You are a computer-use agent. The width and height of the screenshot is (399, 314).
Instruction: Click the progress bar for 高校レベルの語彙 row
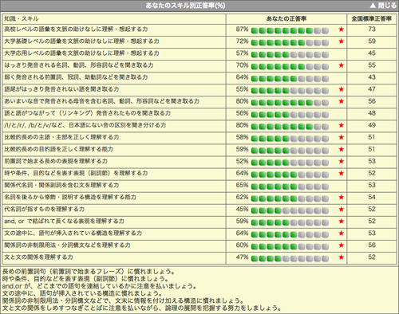tap(290, 30)
